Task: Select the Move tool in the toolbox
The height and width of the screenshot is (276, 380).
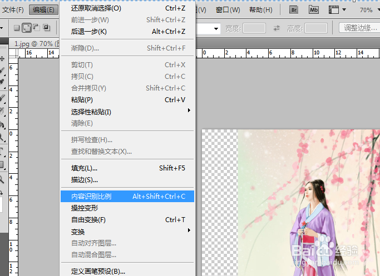Action: [x=2, y=58]
